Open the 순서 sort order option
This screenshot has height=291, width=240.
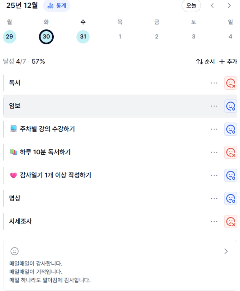(x=205, y=62)
